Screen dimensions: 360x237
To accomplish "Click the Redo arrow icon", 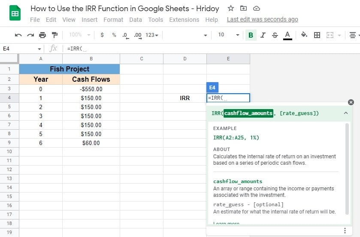I will coord(30,35).
